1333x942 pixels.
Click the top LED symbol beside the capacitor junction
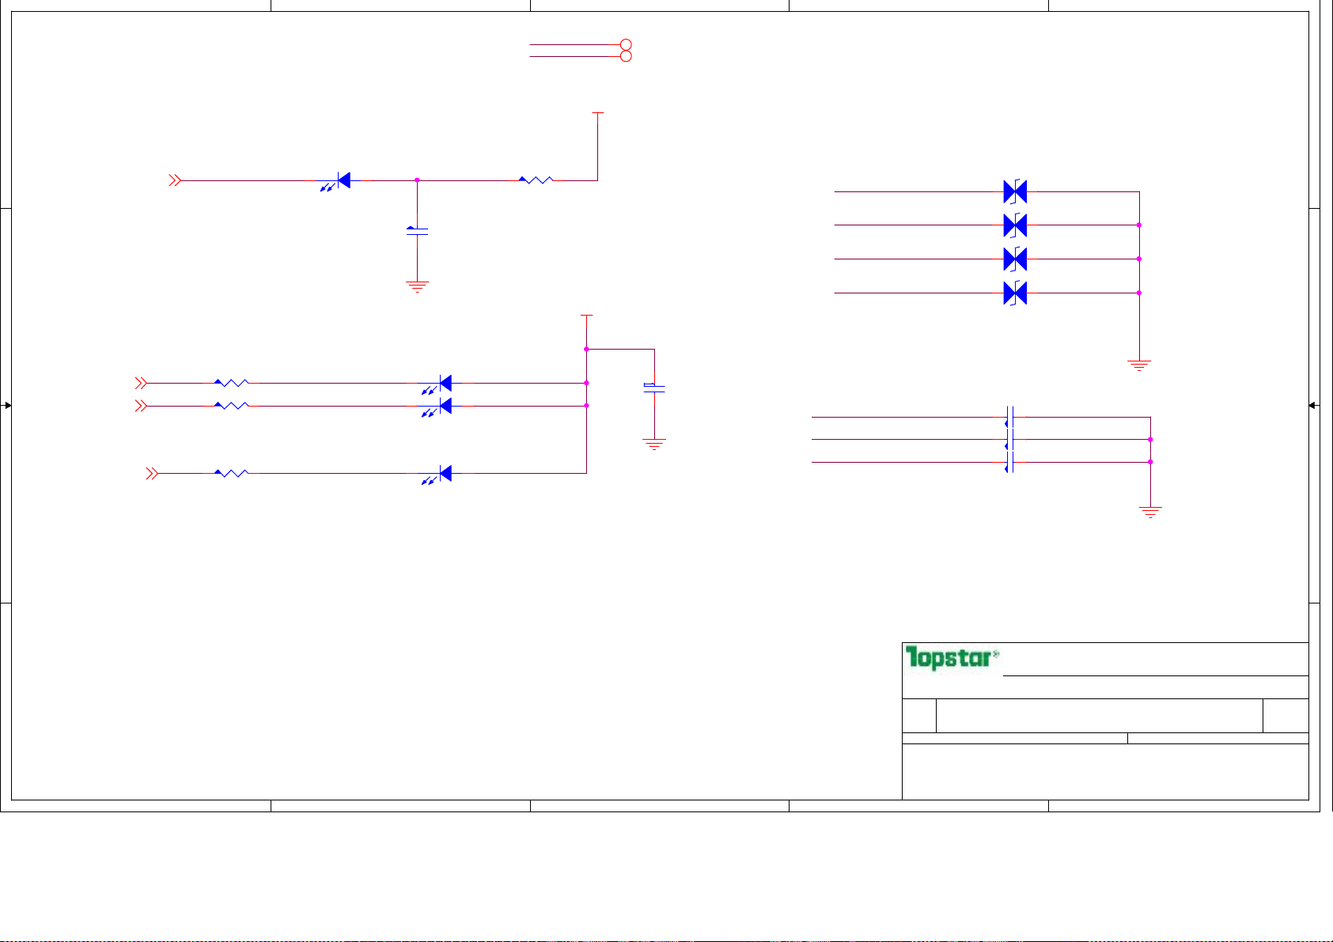[x=340, y=181]
